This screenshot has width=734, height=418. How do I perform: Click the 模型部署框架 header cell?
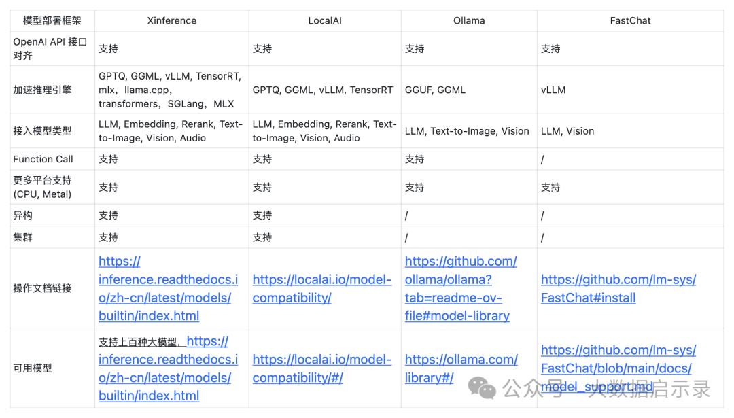tap(52, 20)
